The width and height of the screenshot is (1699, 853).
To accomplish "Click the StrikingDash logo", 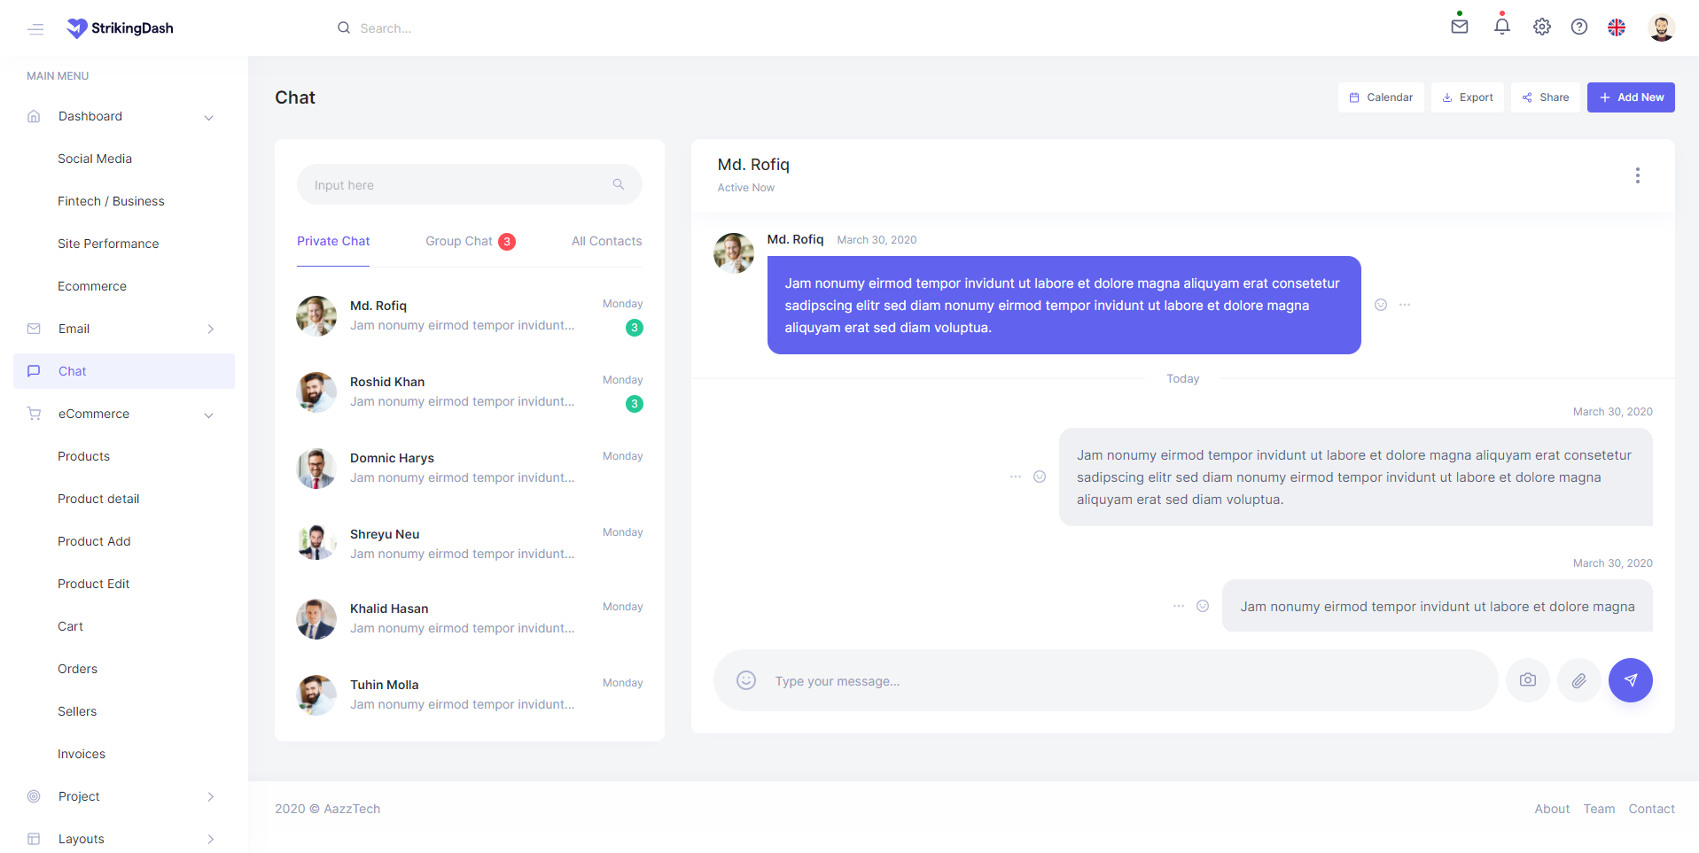I will [120, 28].
